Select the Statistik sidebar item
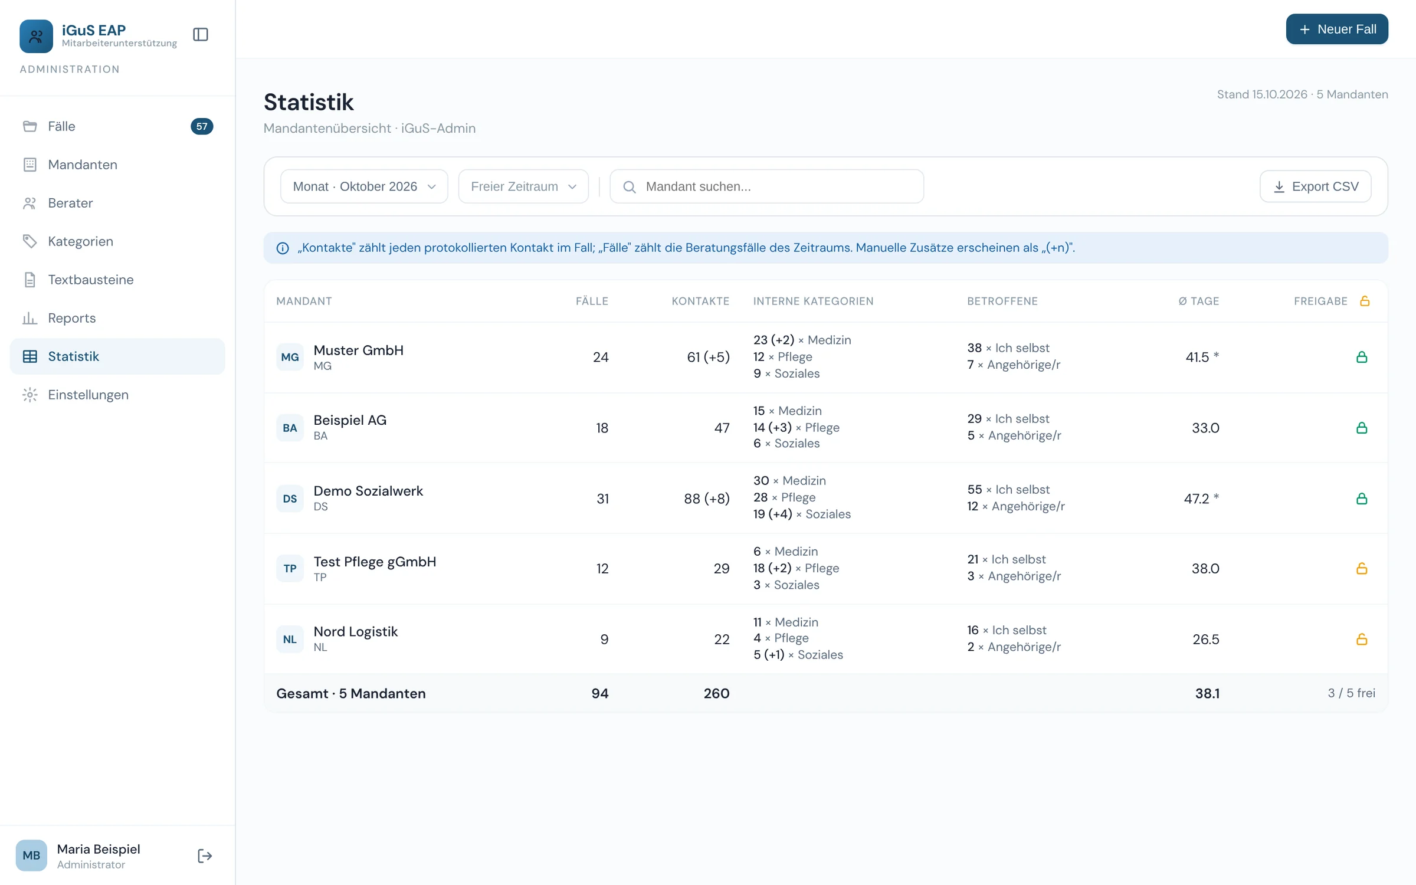1416x885 pixels. 117,356
